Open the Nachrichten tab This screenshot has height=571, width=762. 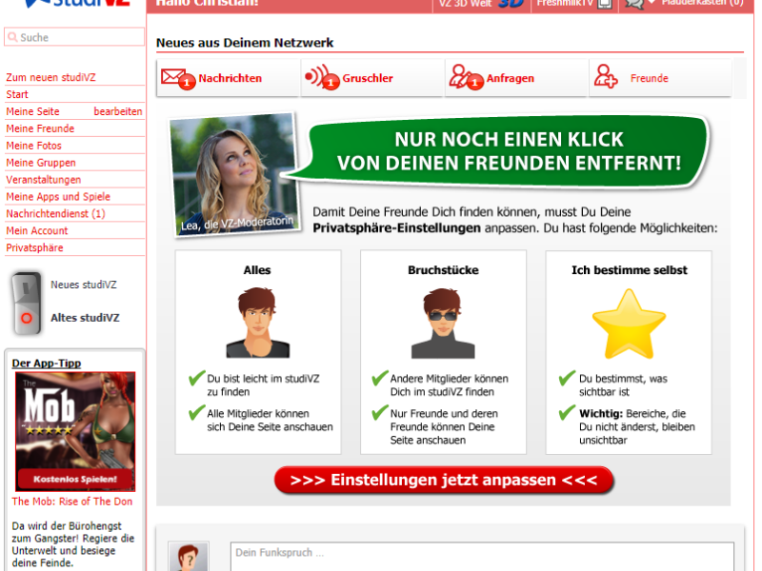click(228, 78)
